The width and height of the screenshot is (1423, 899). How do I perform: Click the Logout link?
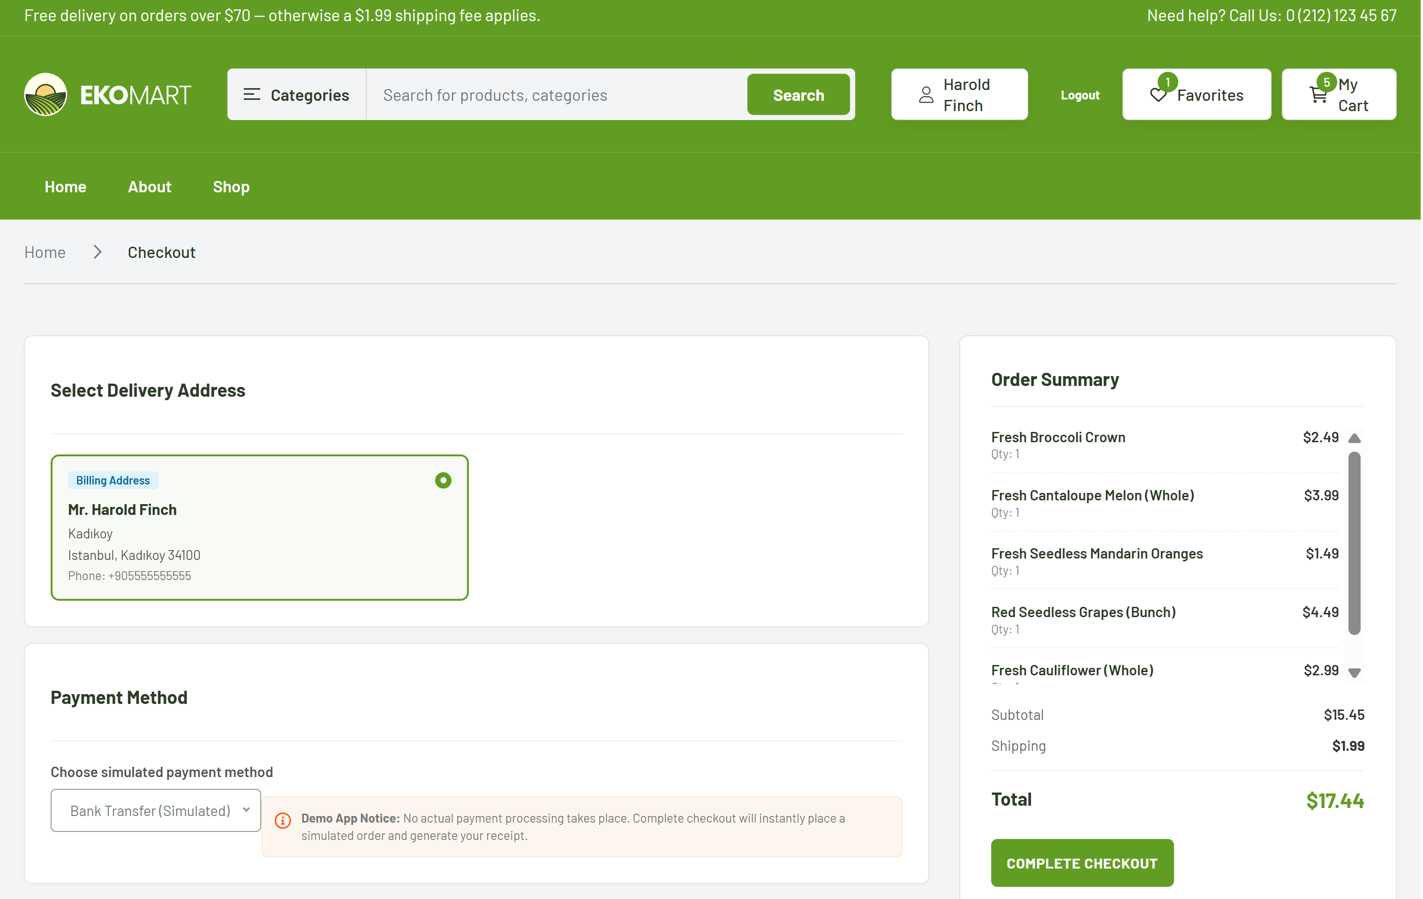pos(1081,95)
